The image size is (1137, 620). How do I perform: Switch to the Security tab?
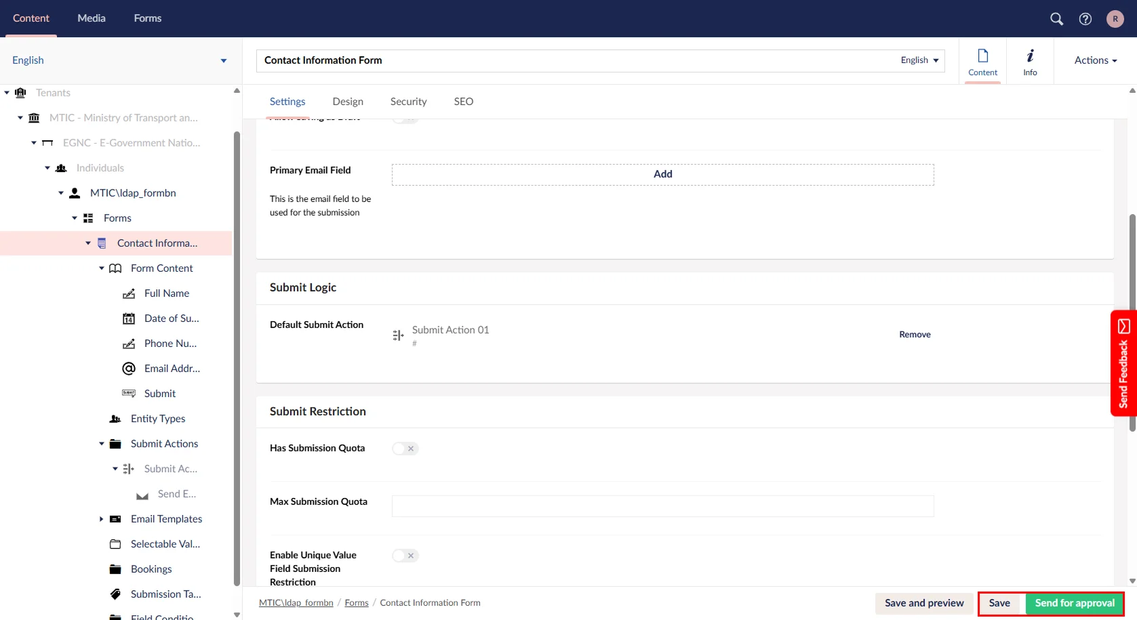pos(408,102)
